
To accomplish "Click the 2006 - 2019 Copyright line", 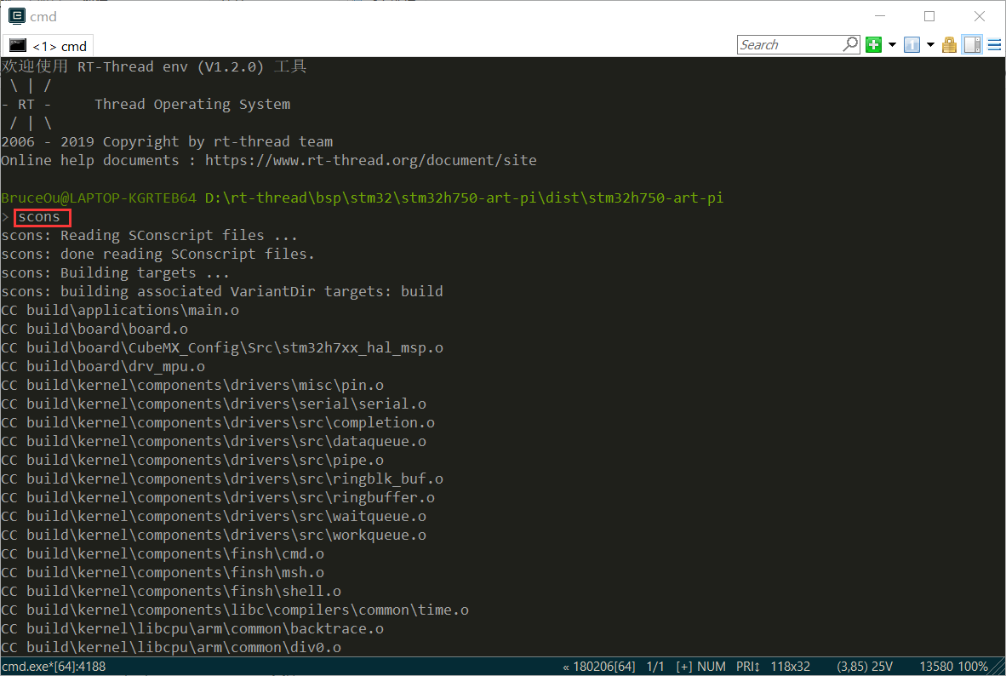I will click(x=167, y=142).
